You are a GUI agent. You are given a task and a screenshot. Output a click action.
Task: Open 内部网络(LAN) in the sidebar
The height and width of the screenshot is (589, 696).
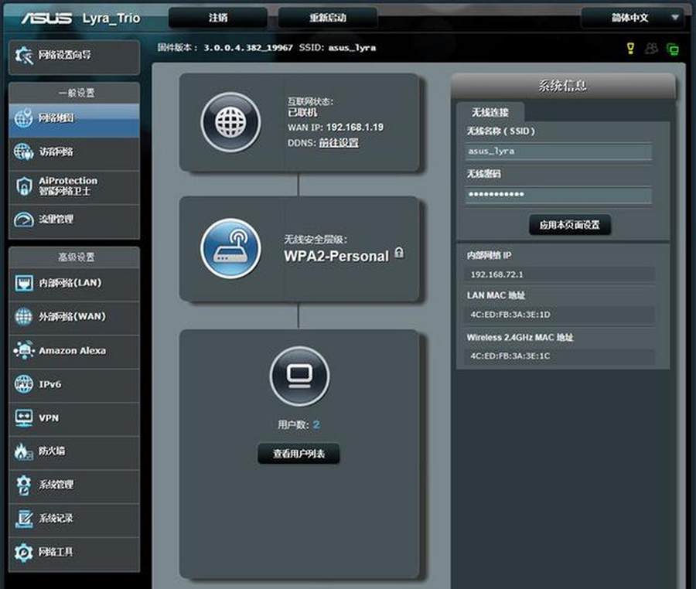click(x=74, y=283)
